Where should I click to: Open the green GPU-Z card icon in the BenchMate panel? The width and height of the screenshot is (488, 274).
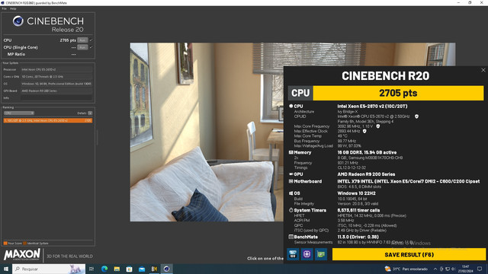coord(320,254)
